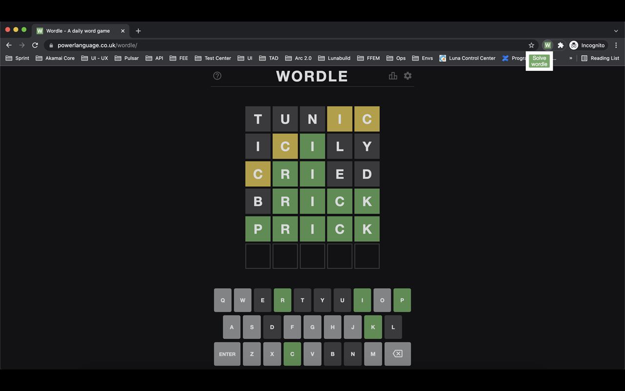The width and height of the screenshot is (625, 391).
Task: Open the Chrome extensions puzzle icon
Action: point(561,45)
